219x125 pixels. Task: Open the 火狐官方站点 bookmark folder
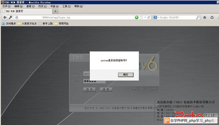pos(27,24)
